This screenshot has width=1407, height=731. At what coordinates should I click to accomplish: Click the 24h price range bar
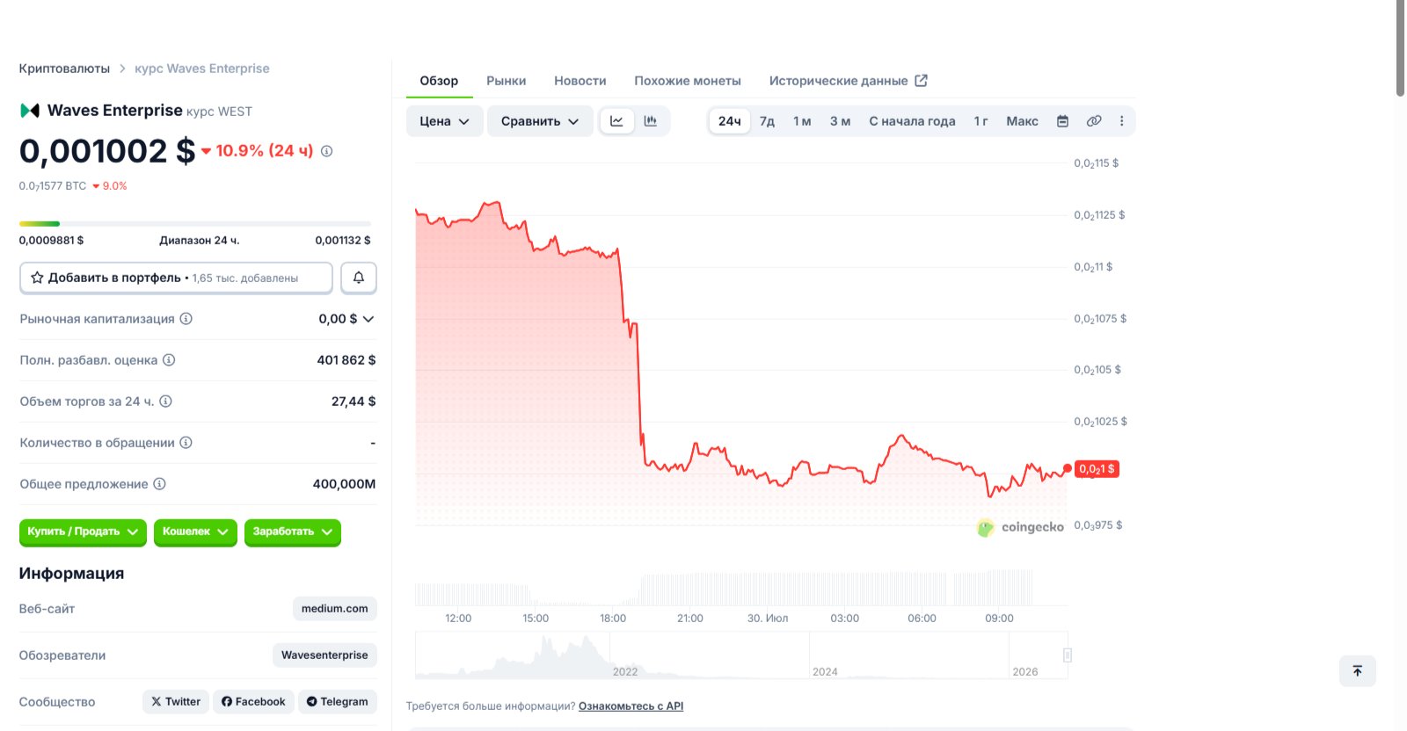(195, 224)
